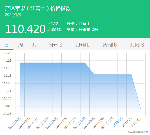Open the 周同比 tab

click(x=110, y=45)
